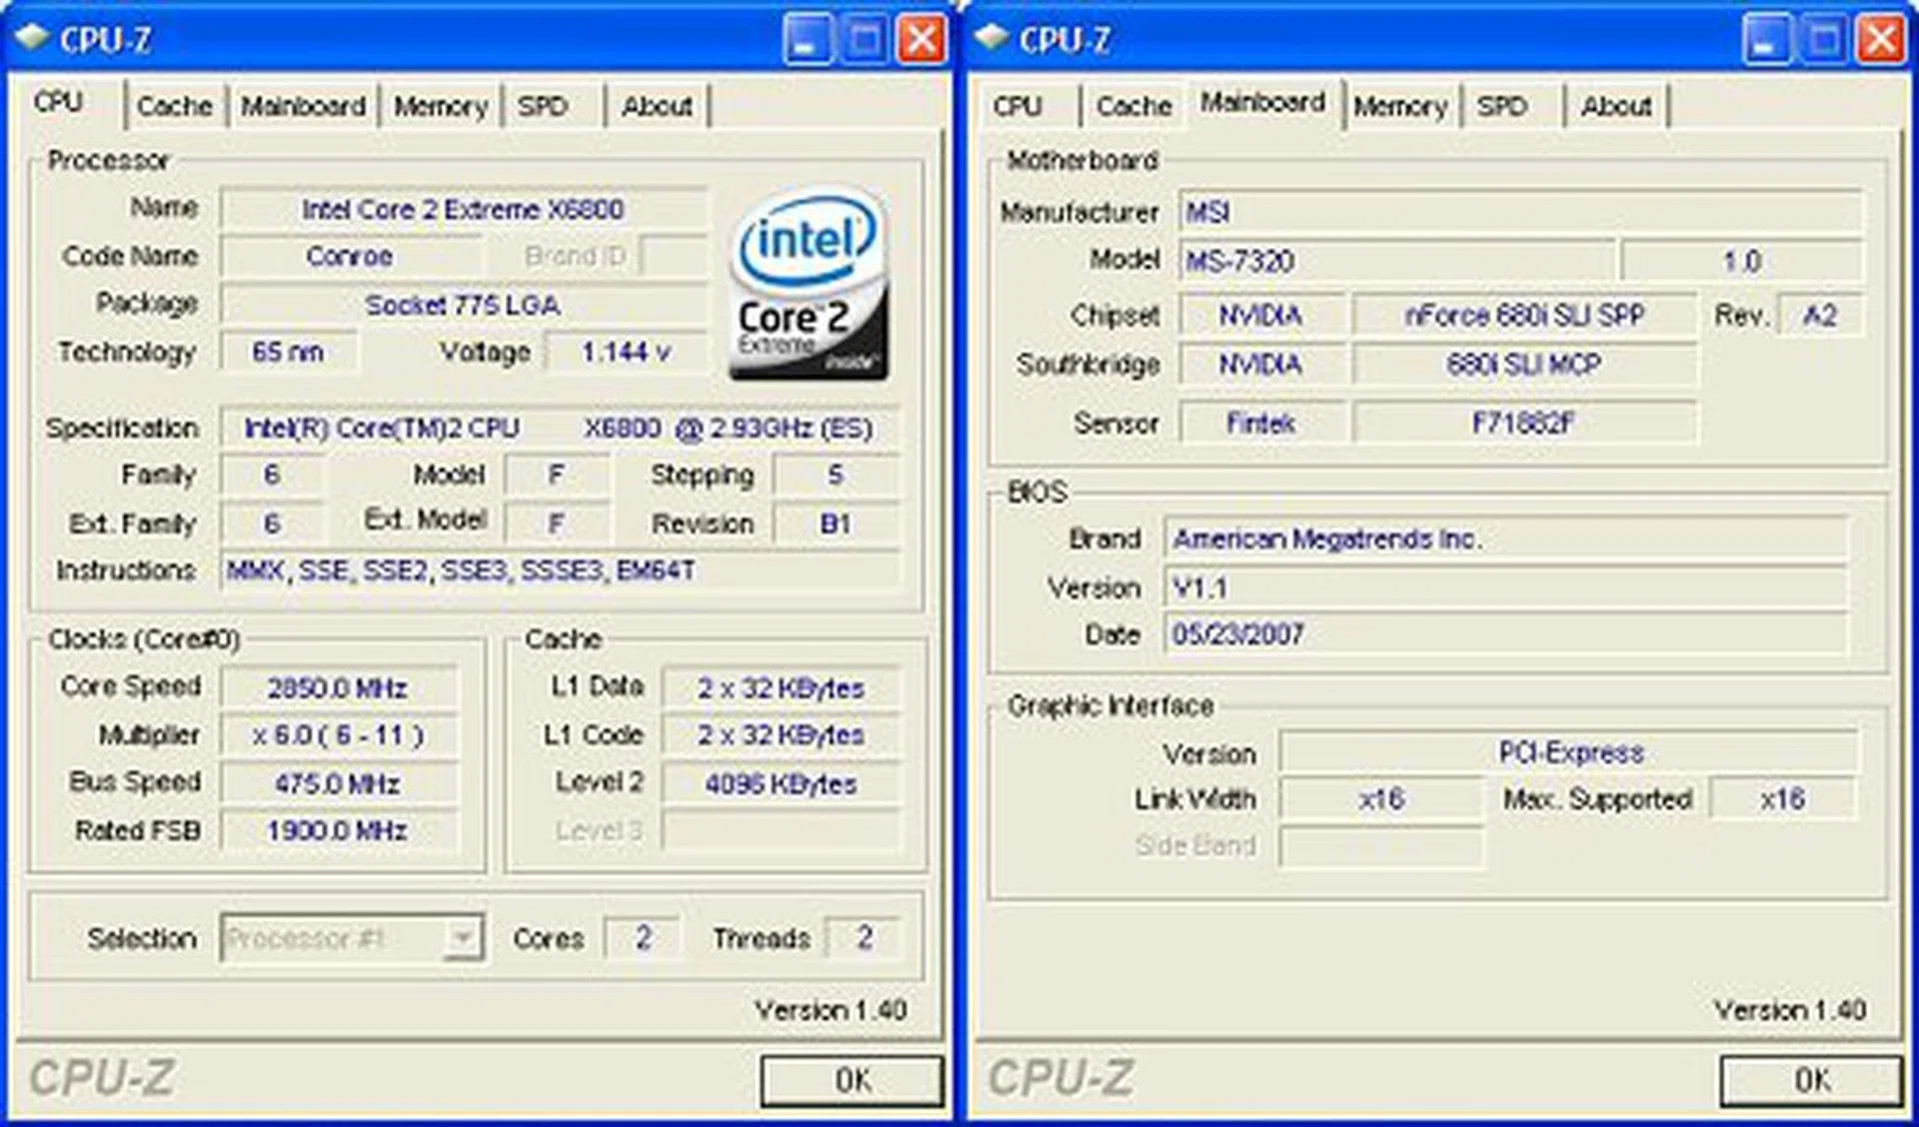Open the Mainboard tab on left window
Viewport: 1919px width, 1127px height.
tap(305, 105)
